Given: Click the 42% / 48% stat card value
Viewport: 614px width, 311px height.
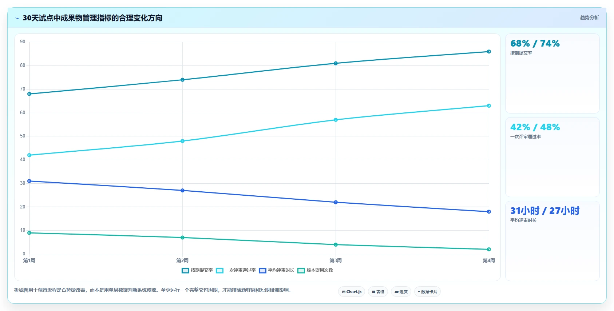Looking at the screenshot, I should tap(535, 127).
